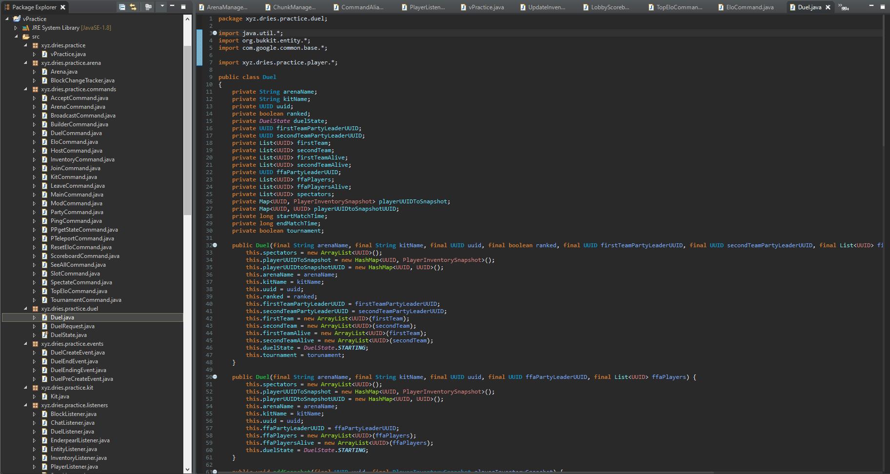
Task: Switch to the EloCommand.java editor tab
Action: (x=749, y=7)
